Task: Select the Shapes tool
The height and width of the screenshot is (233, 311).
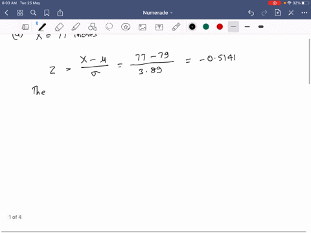Action: pyautogui.click(x=92, y=27)
